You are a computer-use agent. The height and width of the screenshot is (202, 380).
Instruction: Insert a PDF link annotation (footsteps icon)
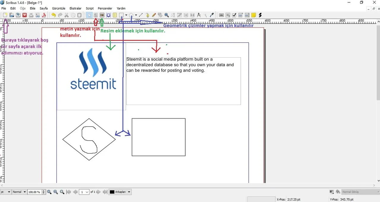tap(260, 15)
